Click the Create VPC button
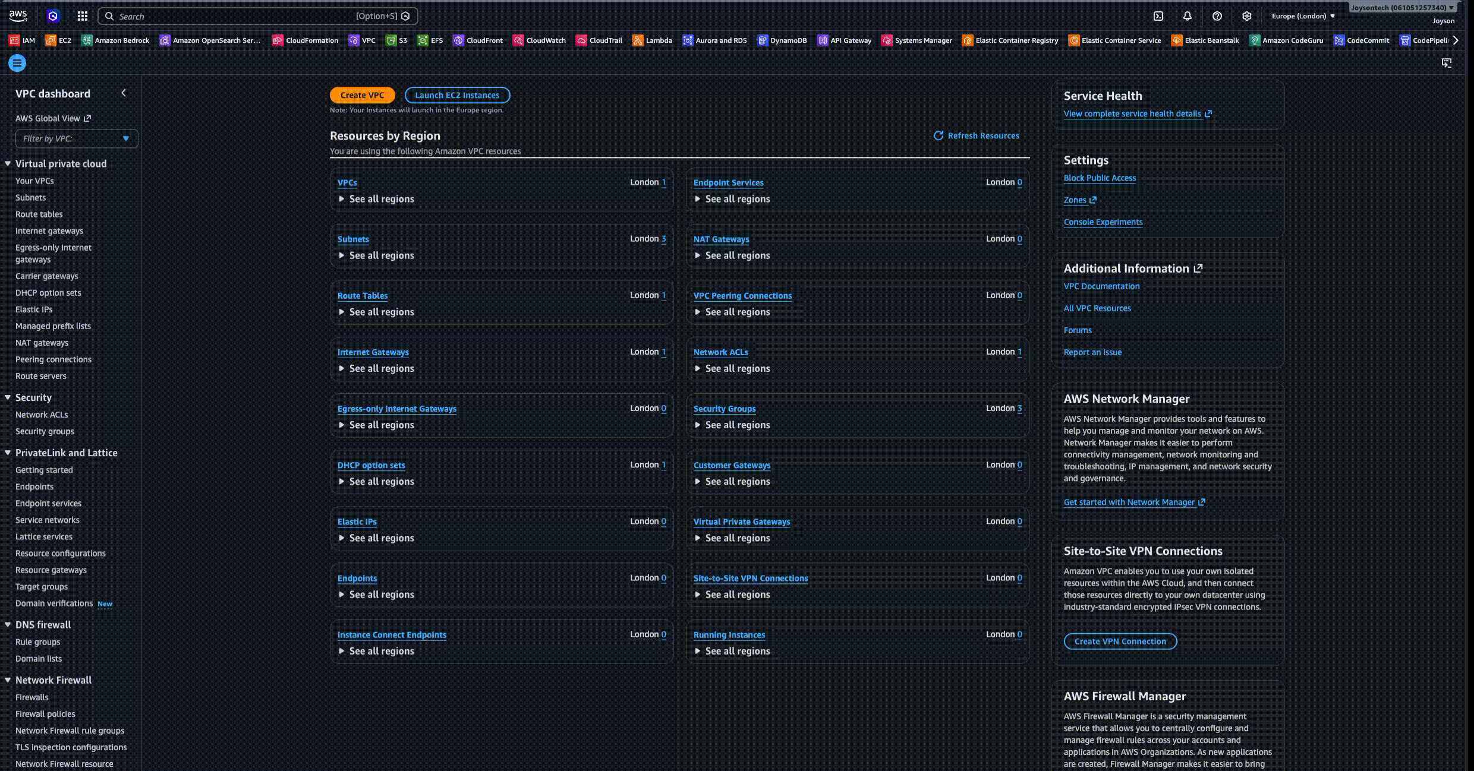The width and height of the screenshot is (1474, 771). pyautogui.click(x=363, y=95)
